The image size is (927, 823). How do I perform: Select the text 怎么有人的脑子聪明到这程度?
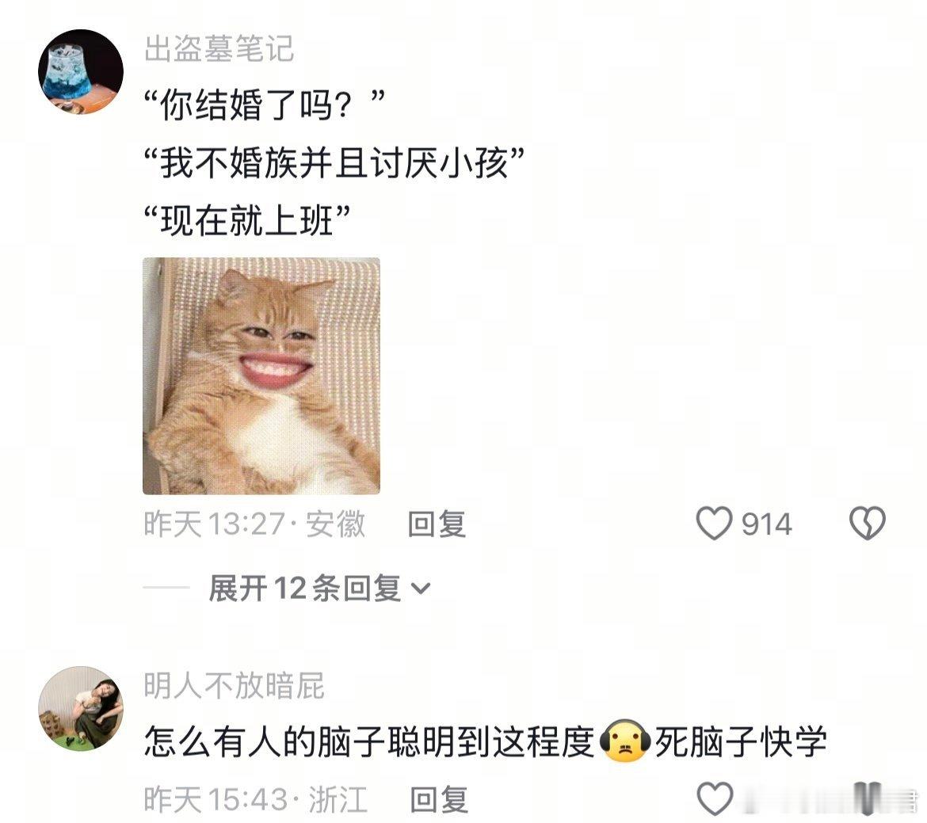pos(369,741)
